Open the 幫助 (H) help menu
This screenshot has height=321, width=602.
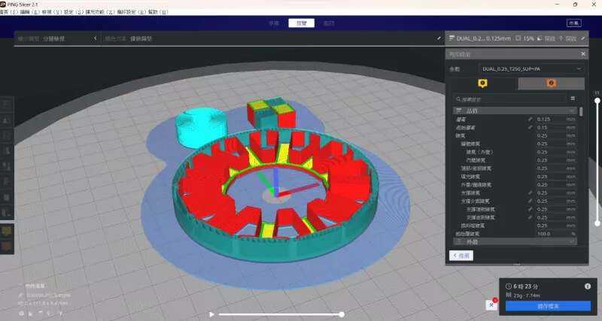point(158,12)
